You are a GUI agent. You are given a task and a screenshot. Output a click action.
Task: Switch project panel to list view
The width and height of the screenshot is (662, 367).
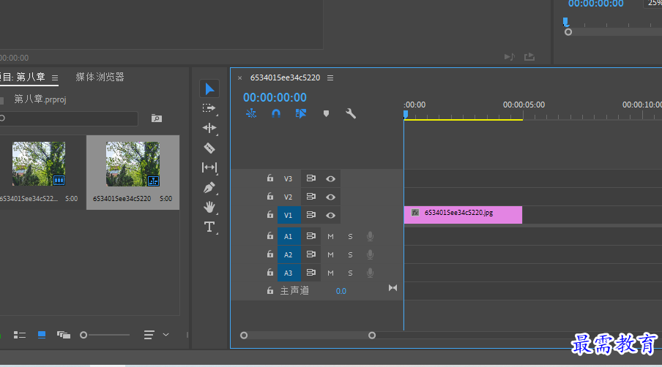pos(20,335)
